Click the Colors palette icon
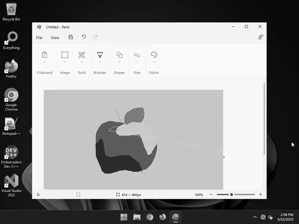 [x=154, y=55]
